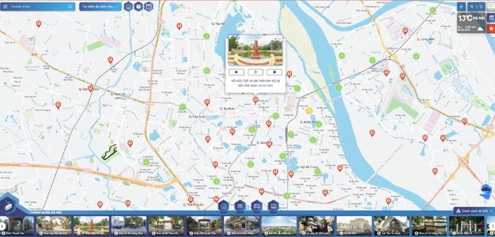Zoom out on the map
Viewport: 495px width, 237px height.
tap(481, 7)
